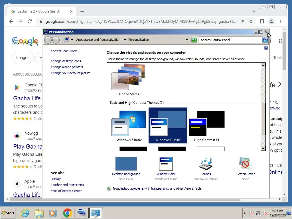The height and width of the screenshot is (219, 292).
Task: Click the Personalization forward navigation button
Action: (x=56, y=40)
